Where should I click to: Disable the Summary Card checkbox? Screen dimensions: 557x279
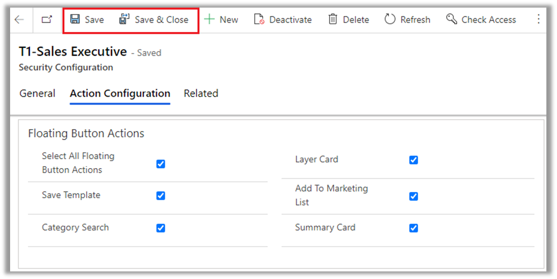[413, 228]
